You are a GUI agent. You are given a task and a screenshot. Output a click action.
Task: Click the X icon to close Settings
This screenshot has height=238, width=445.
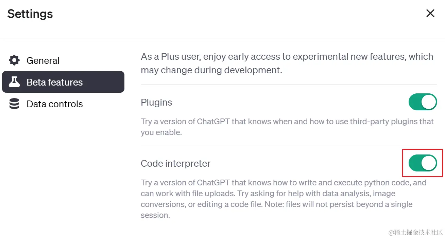430,13
